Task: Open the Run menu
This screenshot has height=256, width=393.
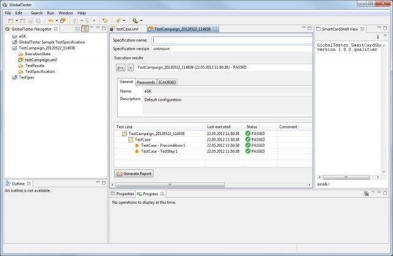Action: tap(50, 12)
